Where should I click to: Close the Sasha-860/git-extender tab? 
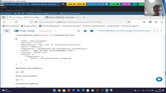[78, 17]
